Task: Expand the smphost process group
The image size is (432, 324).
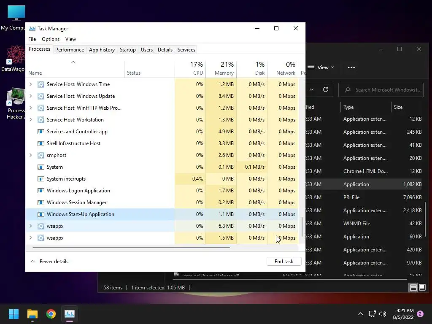Action: tap(30, 155)
